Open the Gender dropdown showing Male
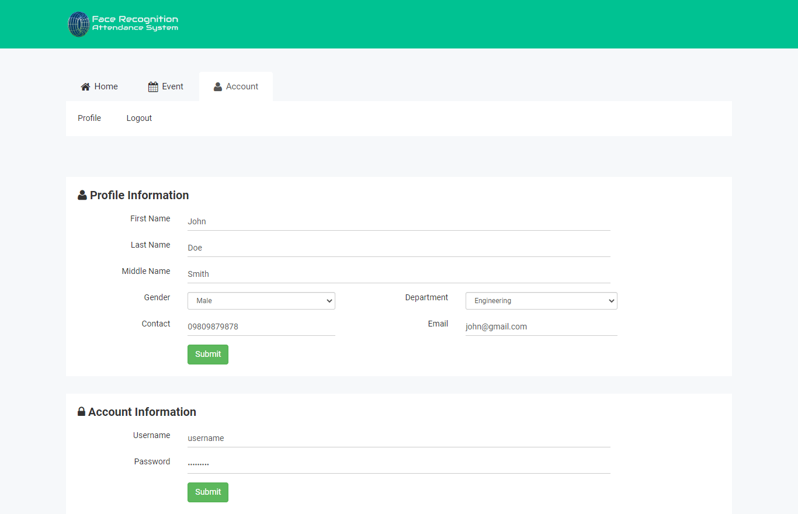 (x=261, y=301)
